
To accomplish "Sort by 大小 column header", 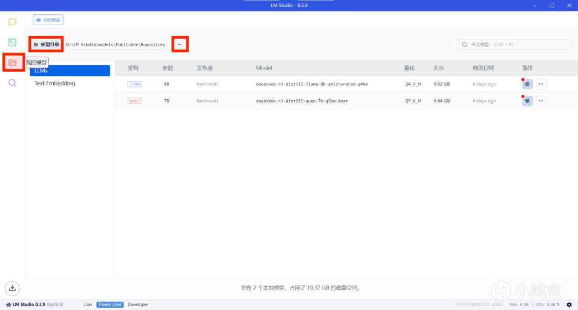I will coord(439,68).
